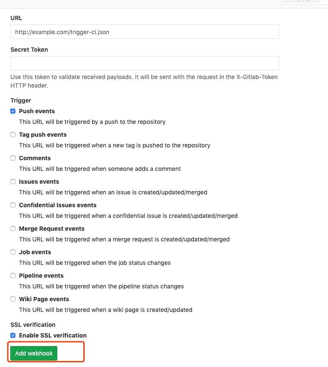Disable the Enable SSL verification checkbox
This screenshot has width=328, height=367.
13,335
